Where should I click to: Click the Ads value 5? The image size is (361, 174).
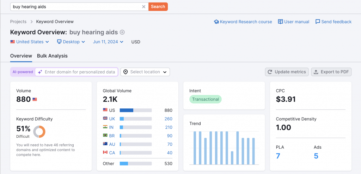click(x=316, y=156)
